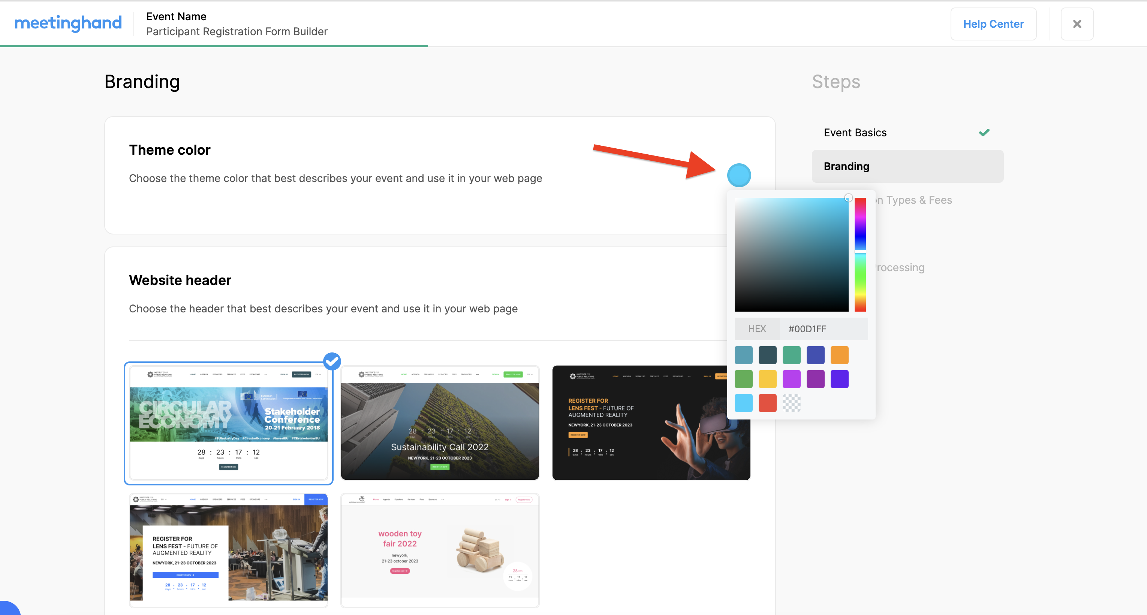Select the Circular Economy header template

[x=228, y=423]
